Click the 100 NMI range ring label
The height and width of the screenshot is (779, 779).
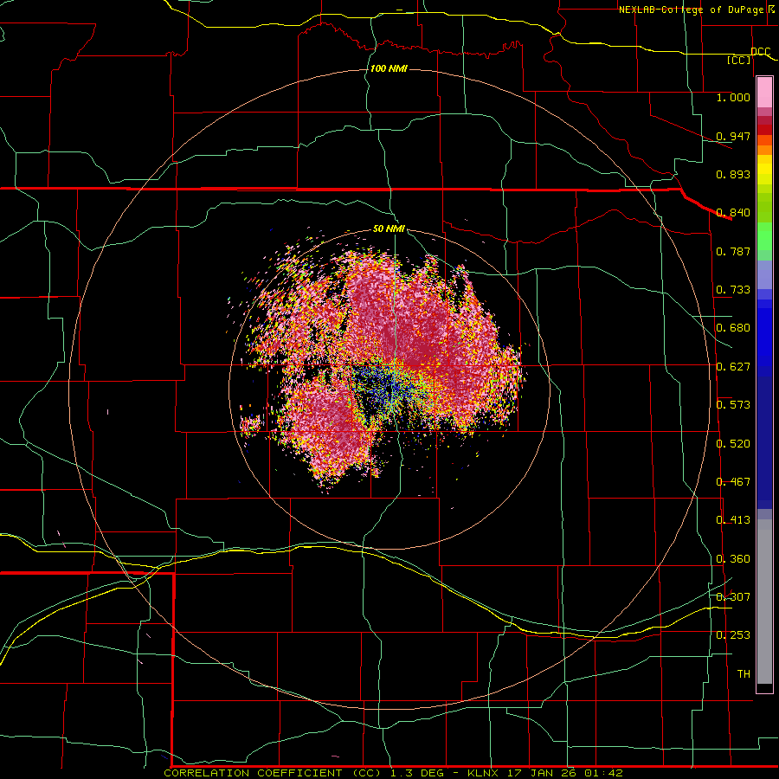click(389, 68)
